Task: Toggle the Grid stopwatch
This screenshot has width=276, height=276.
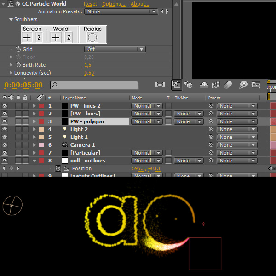Action: pos(18,49)
